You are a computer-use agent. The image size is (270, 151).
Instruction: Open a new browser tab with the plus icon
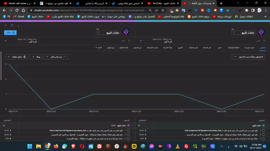click(x=221, y=3)
